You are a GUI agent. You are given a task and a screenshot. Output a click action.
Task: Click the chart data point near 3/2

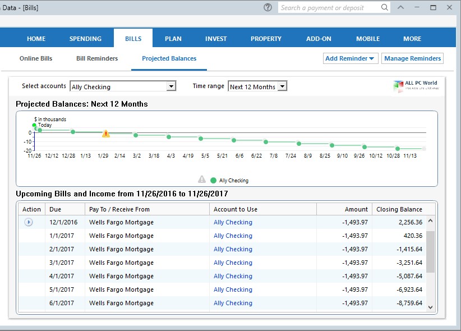tap(136, 135)
